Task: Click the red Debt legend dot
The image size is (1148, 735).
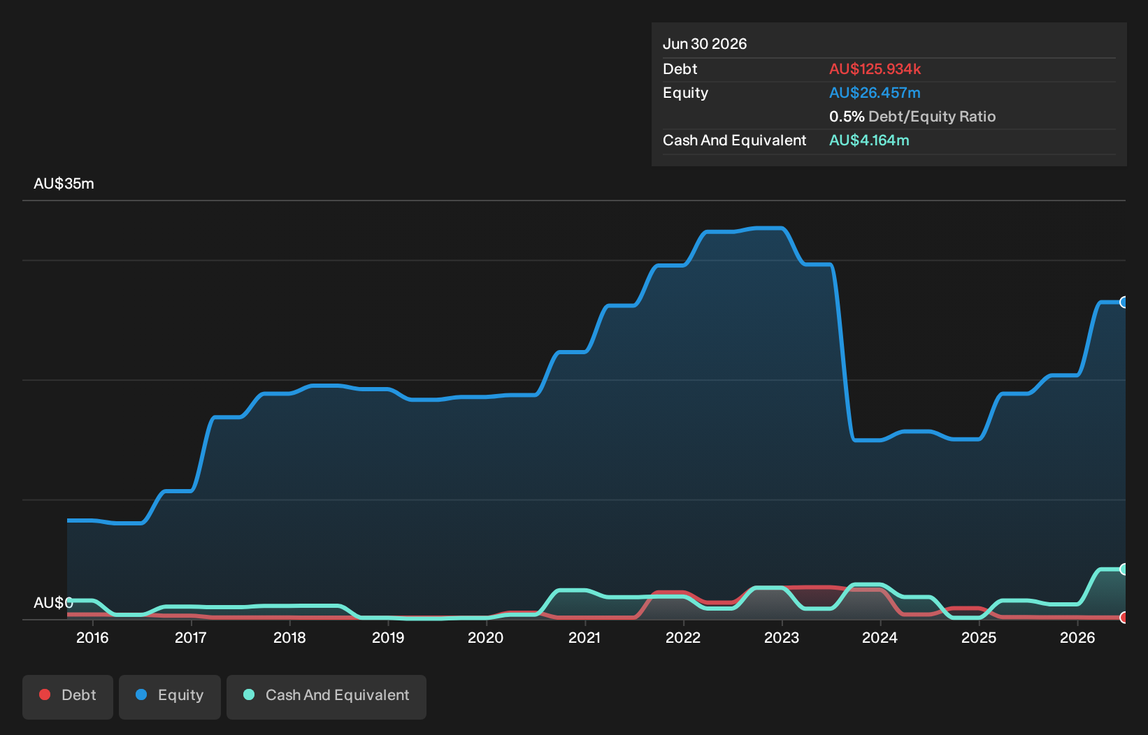Action: (x=45, y=694)
